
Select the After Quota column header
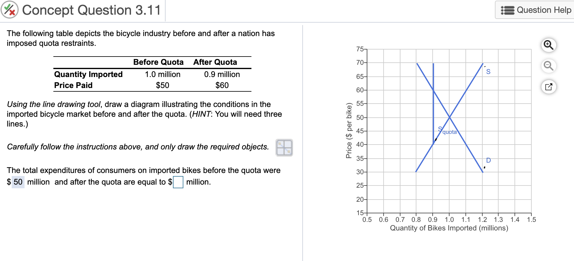point(215,62)
